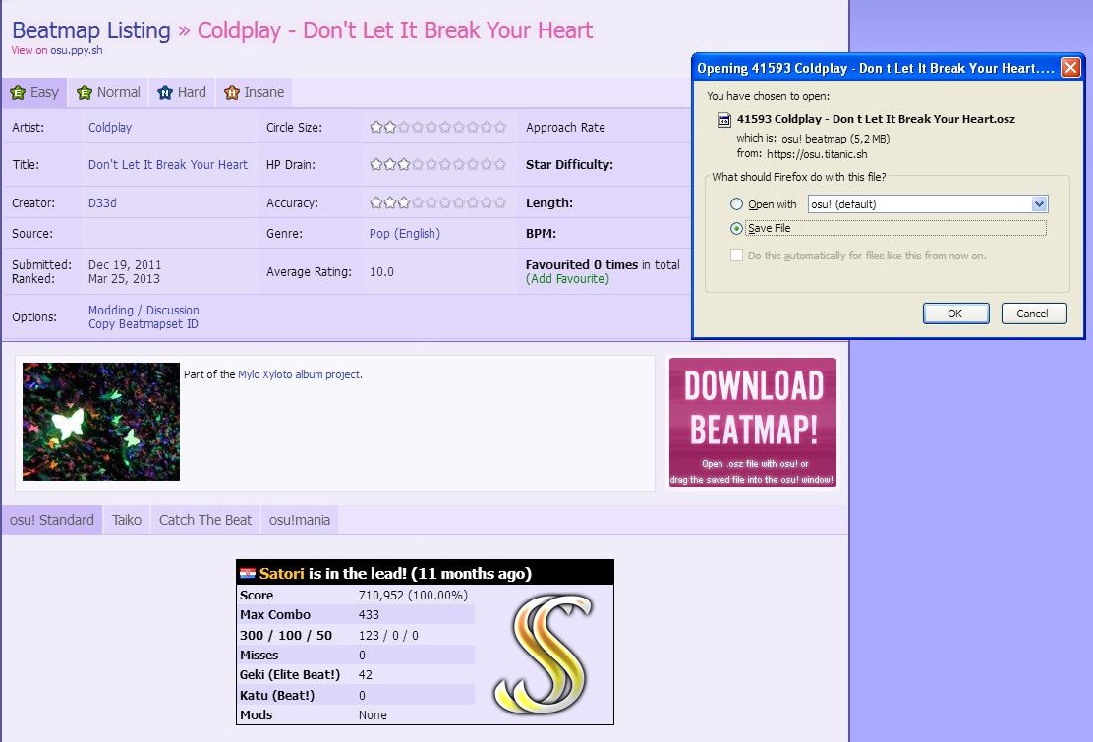Click the ranked date Mar 25, 2013
The width and height of the screenshot is (1093, 742).
click(x=124, y=279)
